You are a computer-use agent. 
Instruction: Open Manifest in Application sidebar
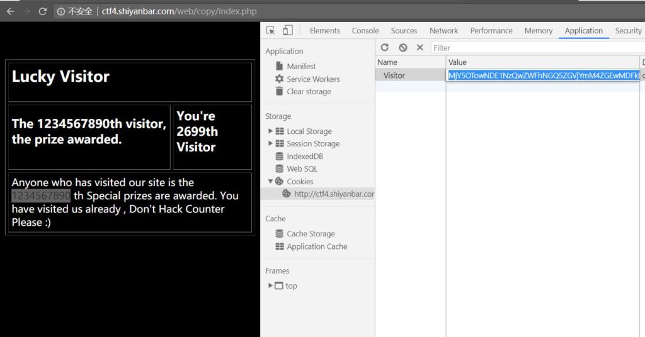point(301,66)
